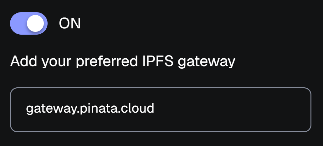Disable the purple ON switch

[x=29, y=23]
